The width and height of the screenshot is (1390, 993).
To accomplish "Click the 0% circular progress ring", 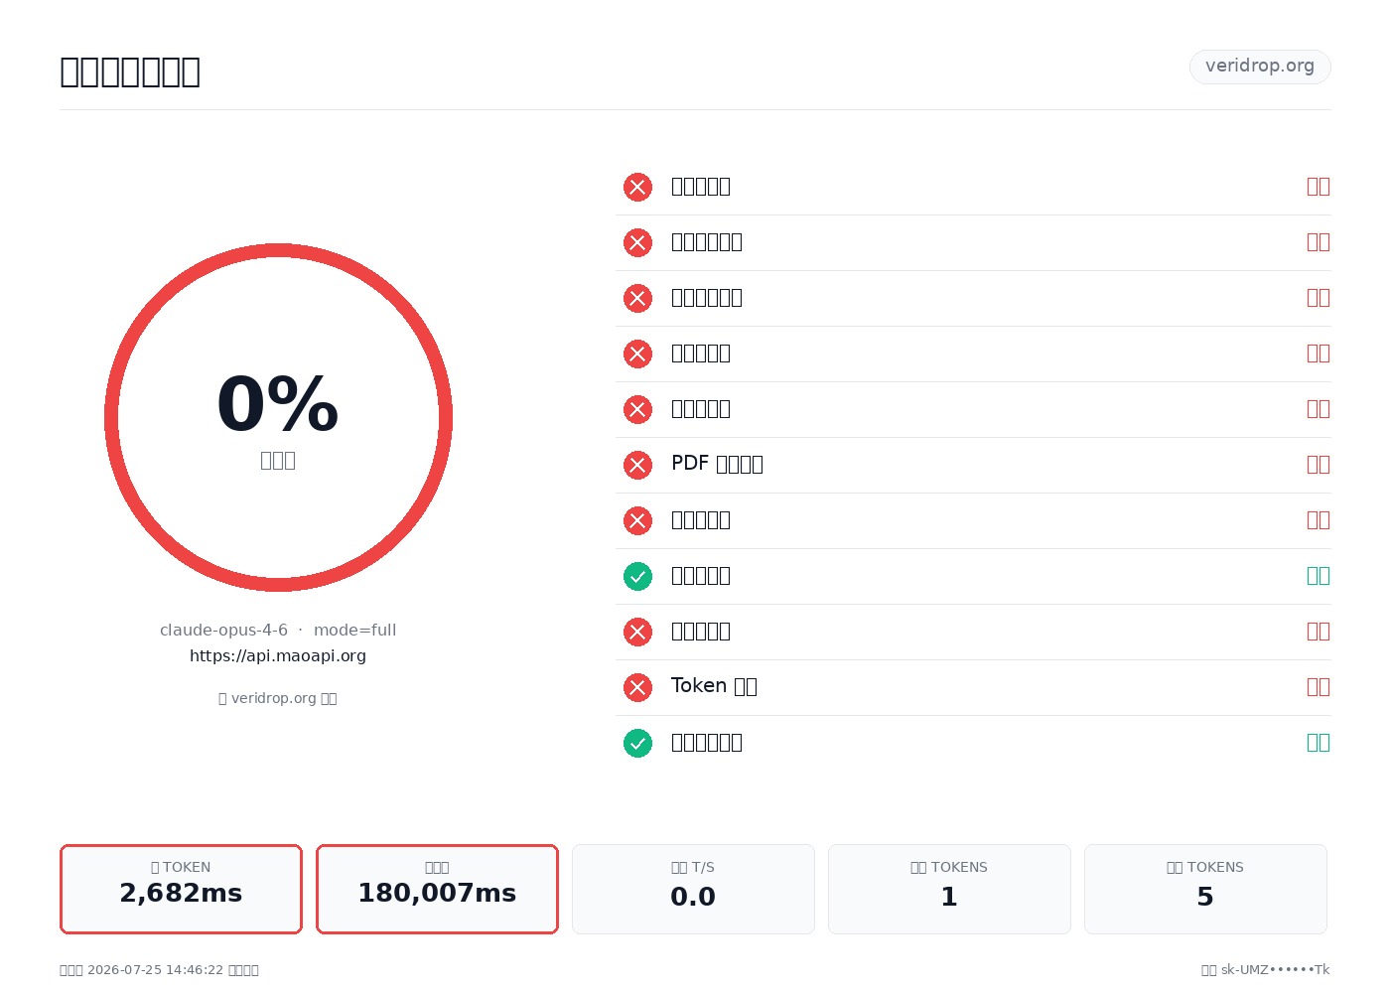I will 278,417.
